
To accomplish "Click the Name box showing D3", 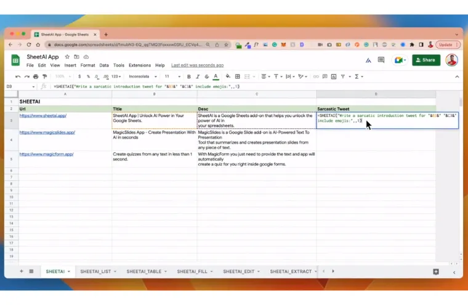I will (x=20, y=86).
